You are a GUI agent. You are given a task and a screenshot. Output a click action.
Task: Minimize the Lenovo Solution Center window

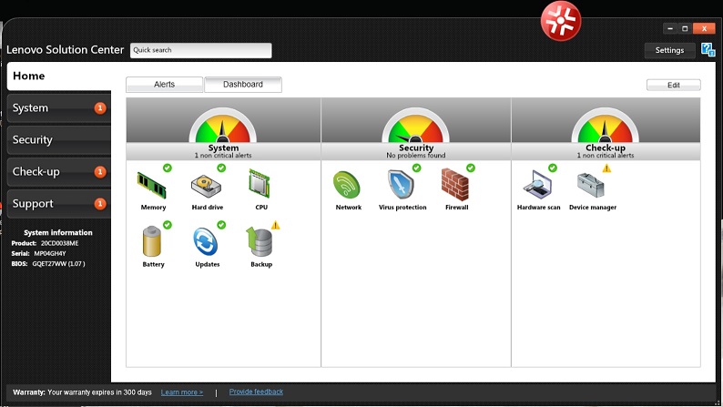(x=670, y=28)
